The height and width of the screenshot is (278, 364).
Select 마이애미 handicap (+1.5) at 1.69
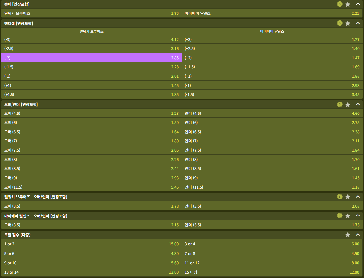[272, 67]
